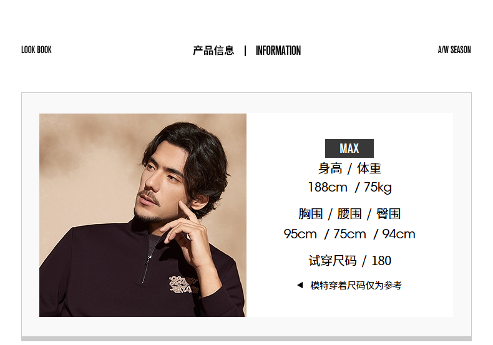Select the LOOK BOOK header text
Image resolution: width=493 pixels, height=345 pixels.
point(36,50)
